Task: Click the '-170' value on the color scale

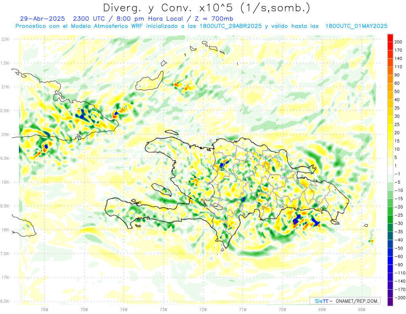Action: click(x=400, y=289)
